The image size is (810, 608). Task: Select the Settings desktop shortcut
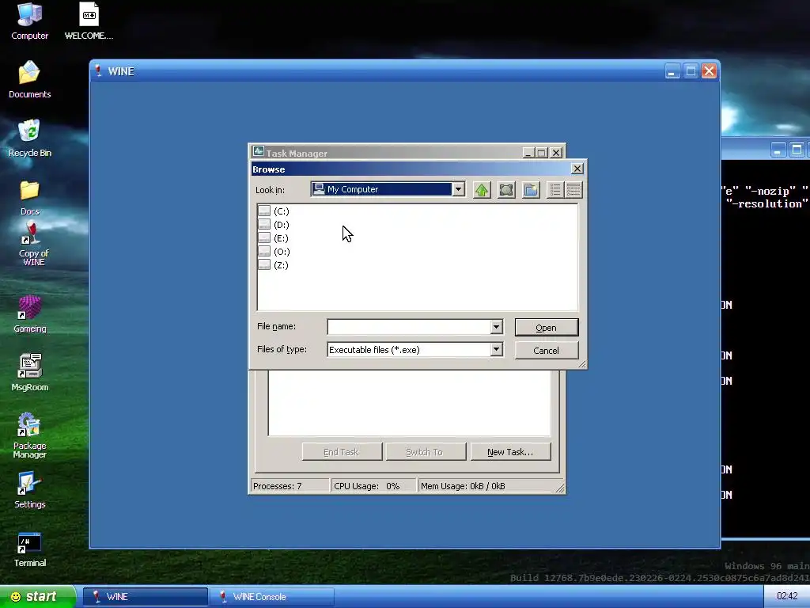[x=29, y=489]
